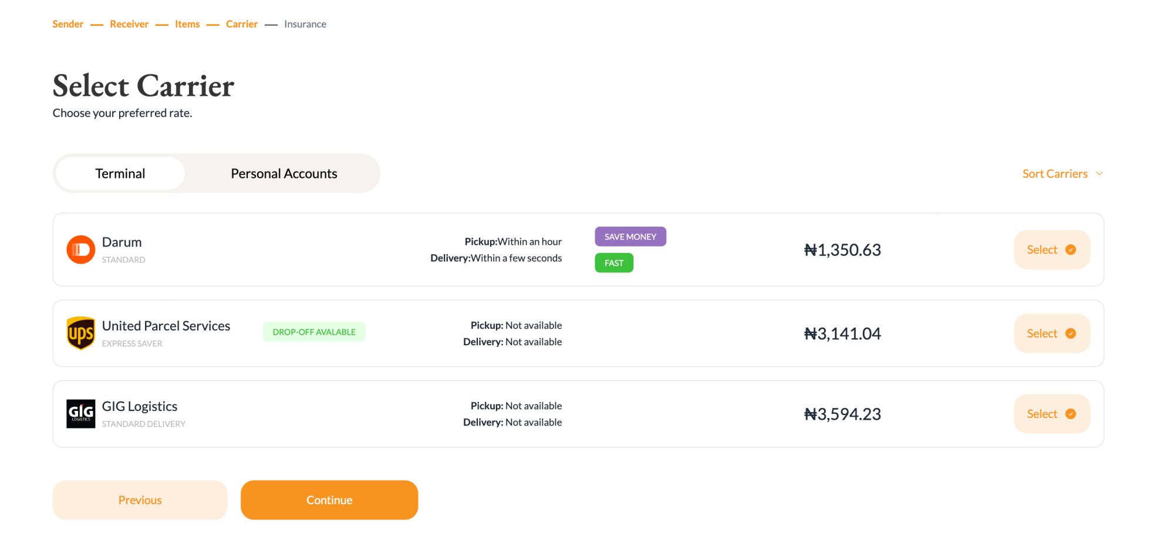Click the checkmark icon in Darum Select button
This screenshot has width=1157, height=560.
point(1071,249)
